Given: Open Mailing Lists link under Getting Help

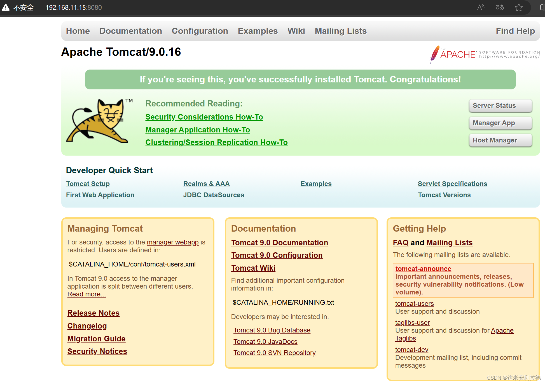Looking at the screenshot, I should [x=450, y=243].
